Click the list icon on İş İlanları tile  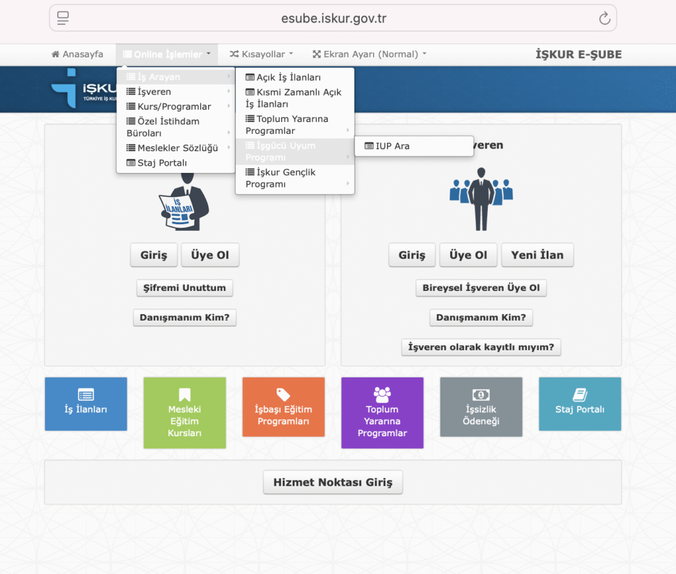click(86, 395)
